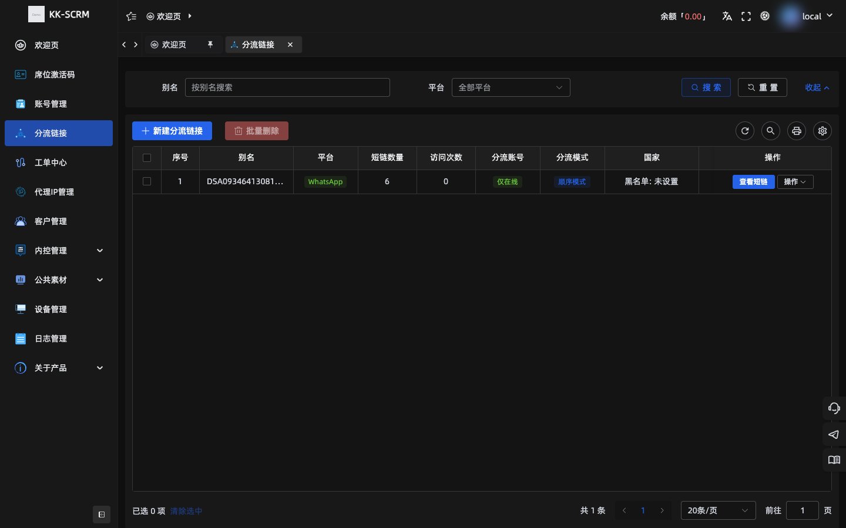Image resolution: width=846 pixels, height=528 pixels.
Task: Open the documentation book icon
Action: 834,460
